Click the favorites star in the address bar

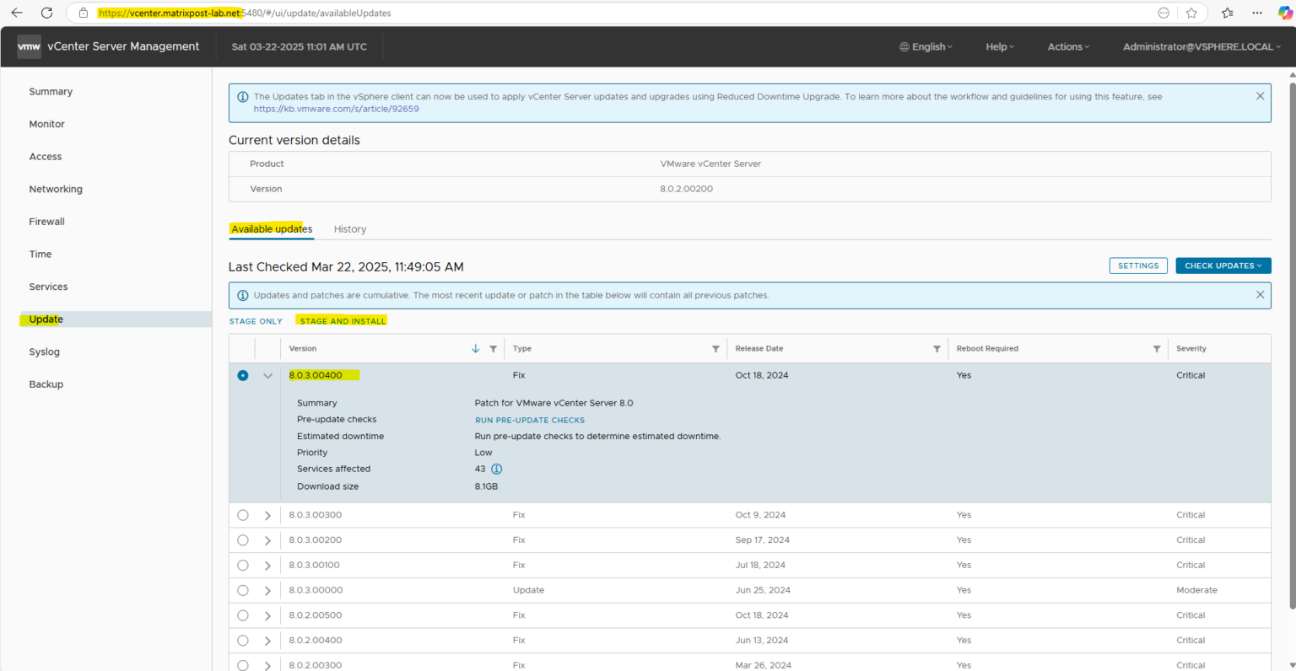click(x=1192, y=13)
